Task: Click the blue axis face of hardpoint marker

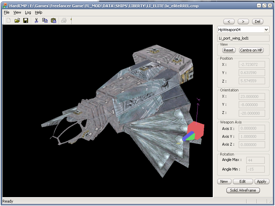Action: (188, 136)
